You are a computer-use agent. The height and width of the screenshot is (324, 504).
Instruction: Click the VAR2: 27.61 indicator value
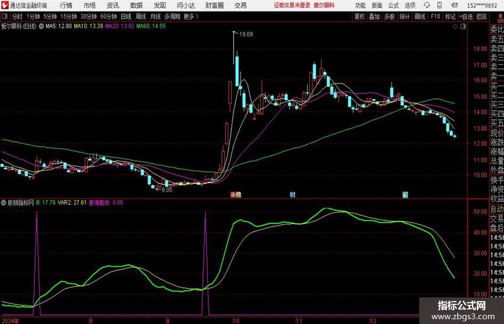tap(72, 203)
